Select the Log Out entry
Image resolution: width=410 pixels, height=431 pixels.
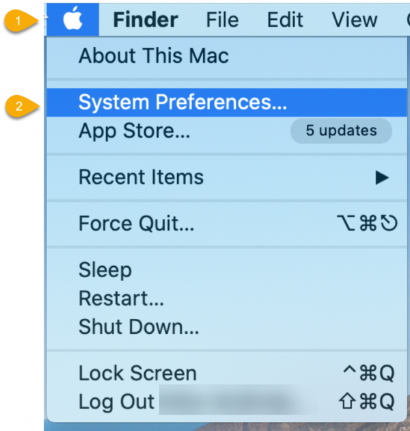(116, 401)
